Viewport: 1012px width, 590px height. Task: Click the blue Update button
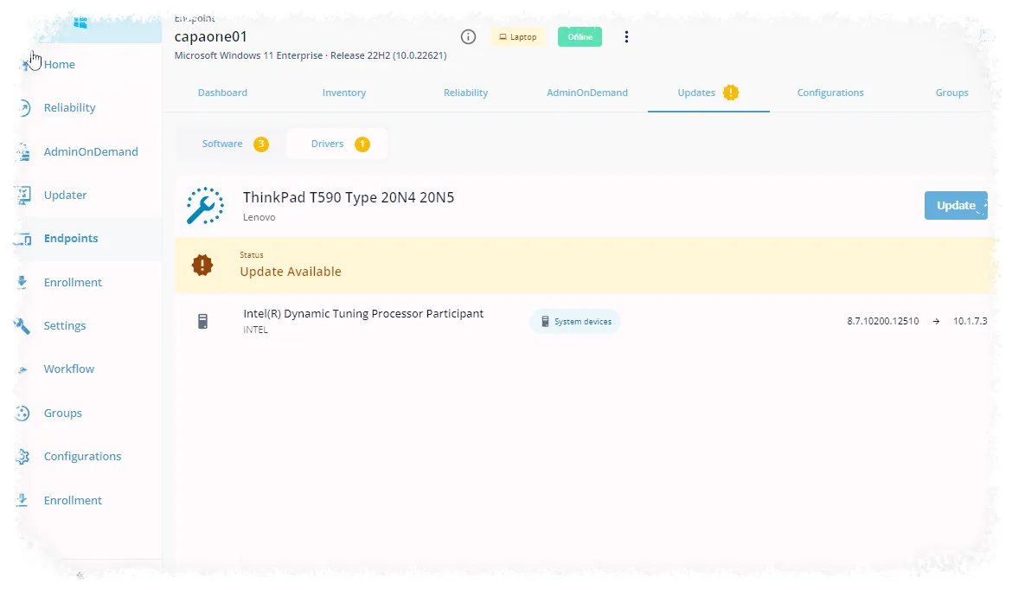[x=956, y=205]
